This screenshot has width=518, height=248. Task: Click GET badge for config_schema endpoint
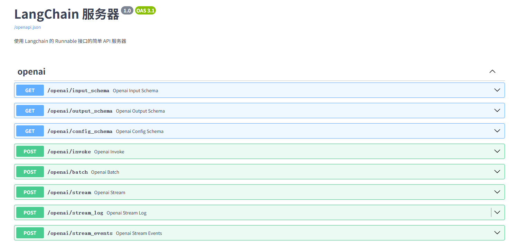[x=30, y=131]
